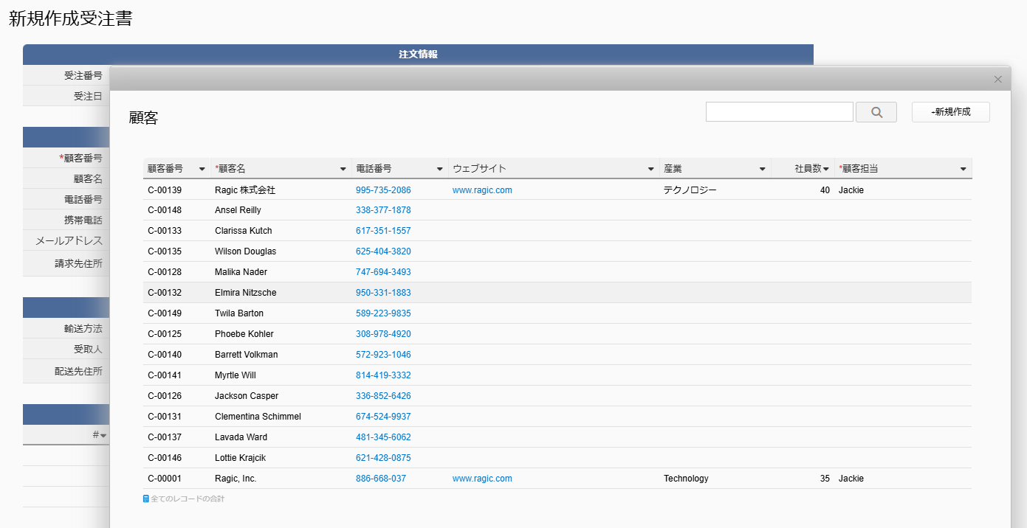Viewport: 1027px width, 528px height.
Task: Click phone number 617-351-1557 link
Action: point(382,231)
